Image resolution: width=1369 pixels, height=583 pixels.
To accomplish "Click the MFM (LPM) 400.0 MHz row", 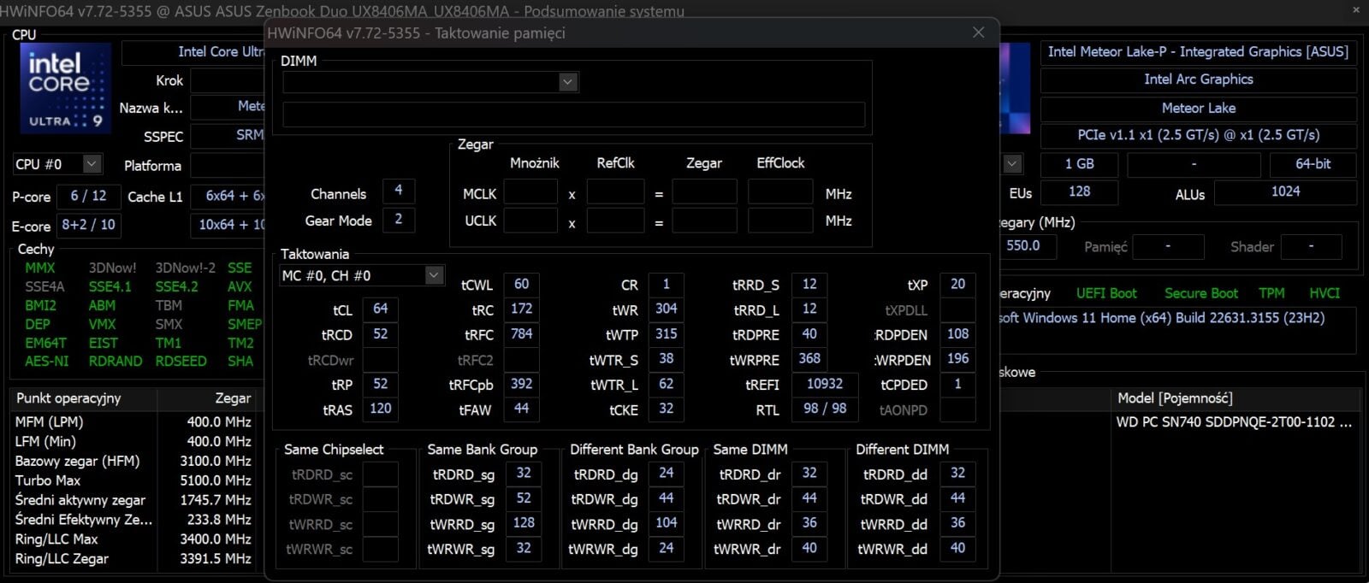I will tap(133, 421).
